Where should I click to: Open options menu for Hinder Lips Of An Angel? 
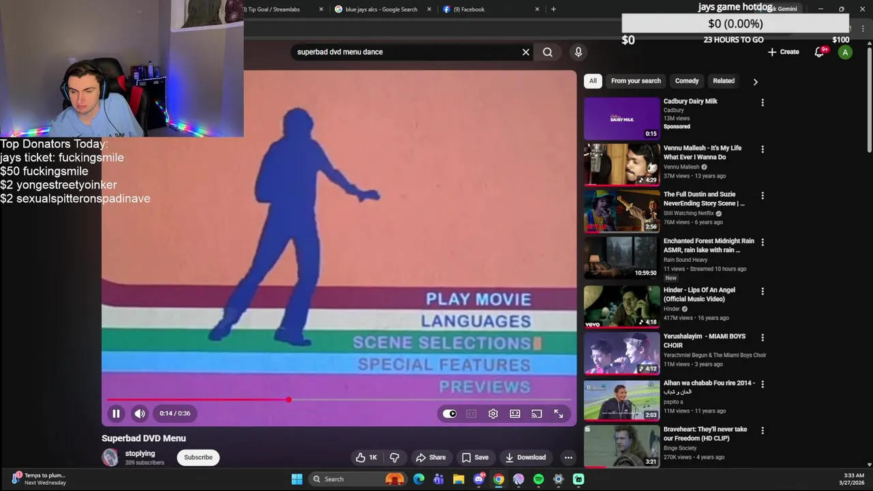pos(763,291)
